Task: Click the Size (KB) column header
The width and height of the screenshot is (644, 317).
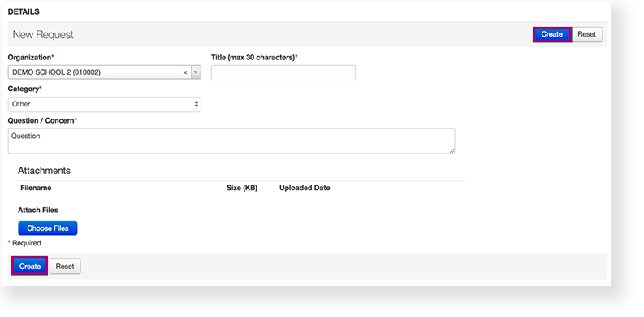Action: click(x=242, y=188)
